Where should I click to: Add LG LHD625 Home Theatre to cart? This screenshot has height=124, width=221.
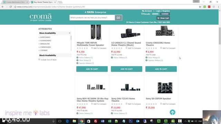pyautogui.click(x=127, y=69)
